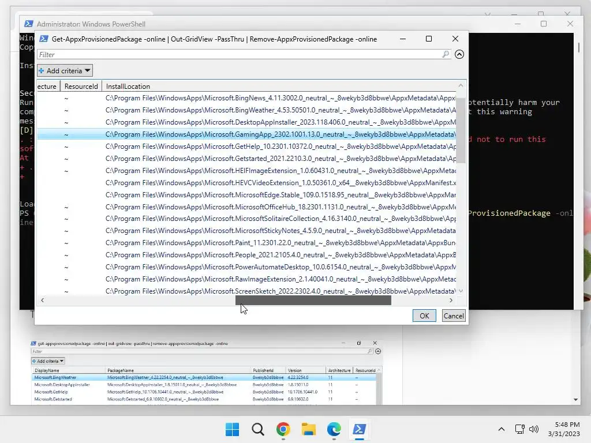Viewport: 591px width, 443px height.
Task: Select the Microsoft.HEIFImageExtension row
Action: pos(246,170)
